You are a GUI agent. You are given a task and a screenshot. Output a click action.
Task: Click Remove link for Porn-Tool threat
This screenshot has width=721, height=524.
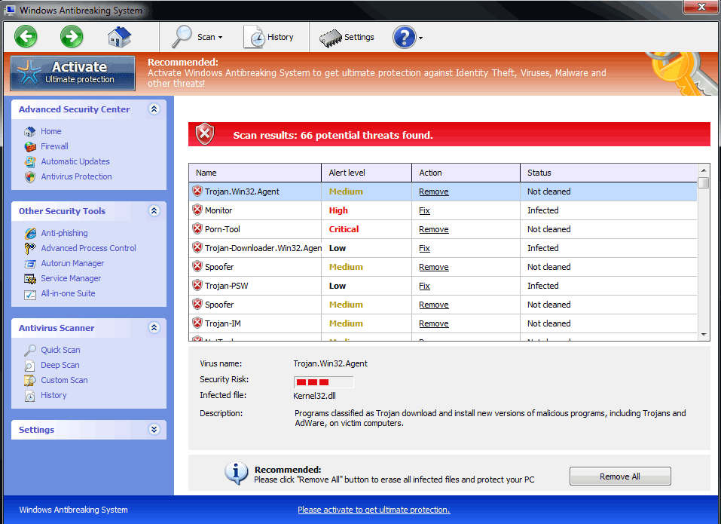point(433,229)
